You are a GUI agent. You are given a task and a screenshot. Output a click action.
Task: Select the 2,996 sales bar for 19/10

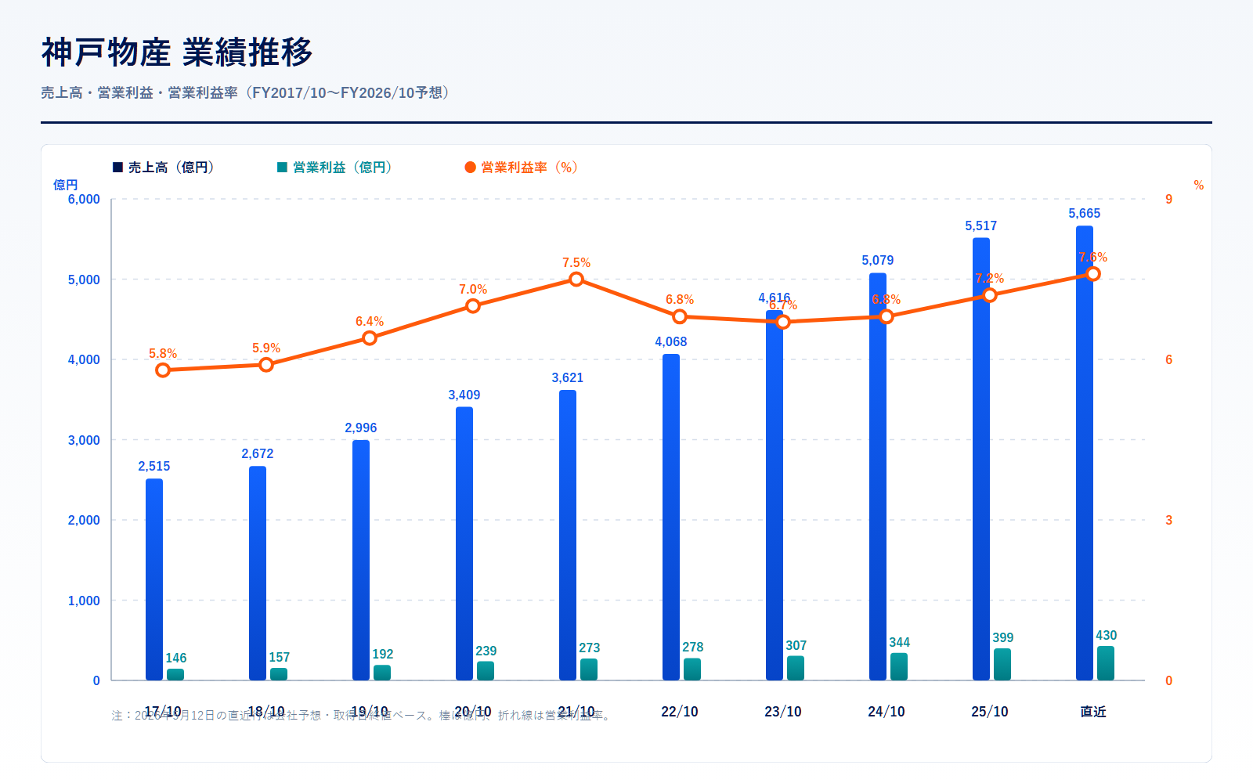(x=361, y=561)
